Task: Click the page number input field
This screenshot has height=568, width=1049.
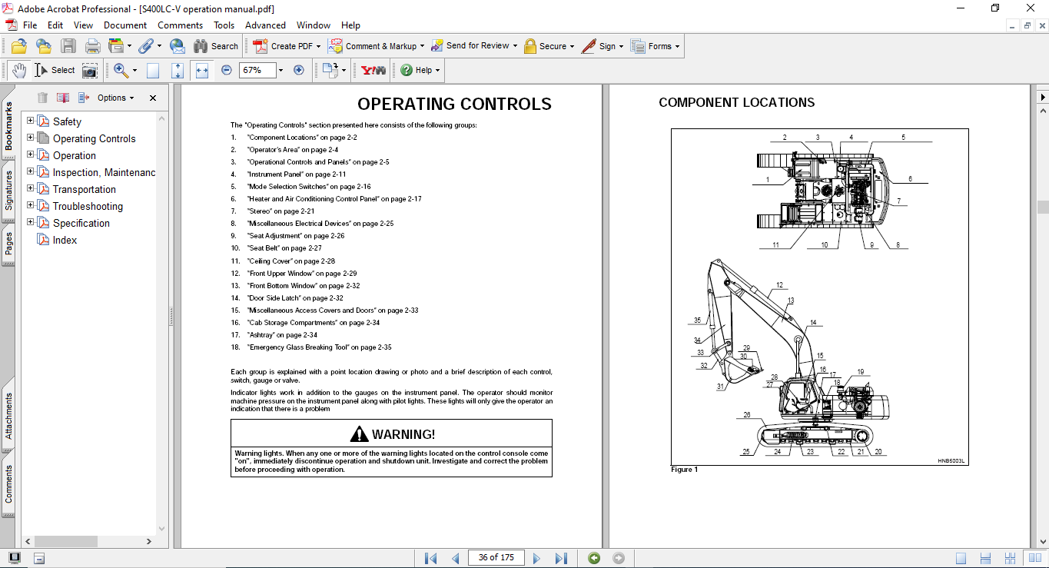Action: coord(495,557)
